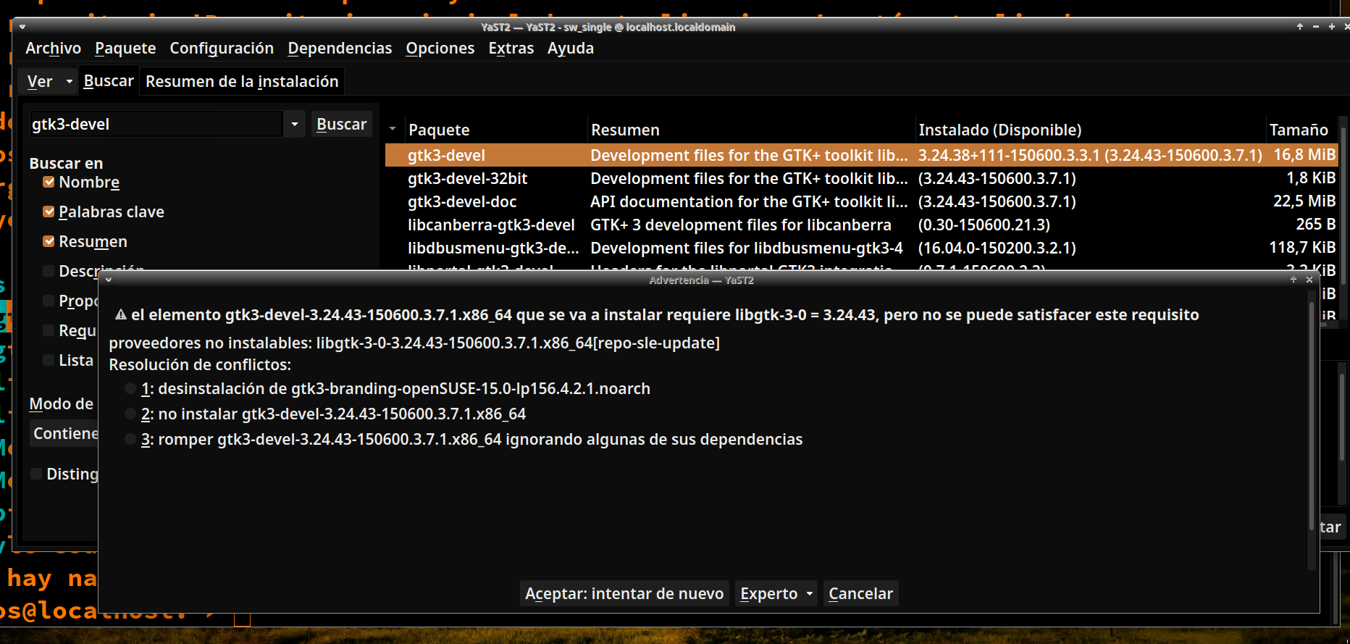The width and height of the screenshot is (1350, 644).
Task: Open the Advertencia dialog window menu chevron
Action: (x=109, y=280)
